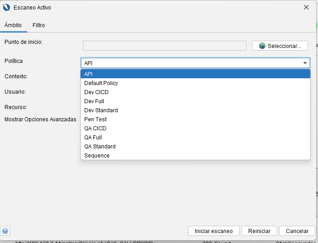Pick the Dev CICD policy
The image size is (318, 243).
point(195,92)
